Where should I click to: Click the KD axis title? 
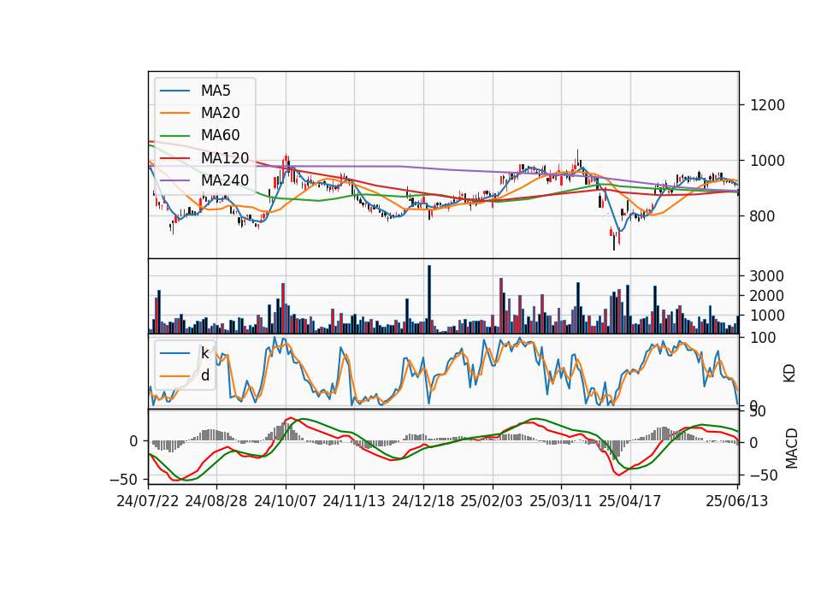(x=789, y=374)
